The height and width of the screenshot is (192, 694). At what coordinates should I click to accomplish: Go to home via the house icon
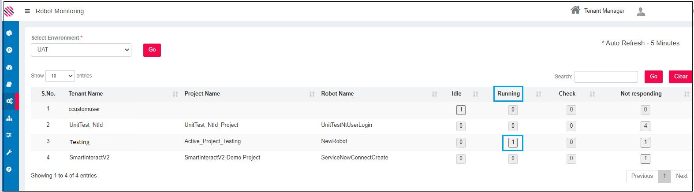click(x=575, y=10)
